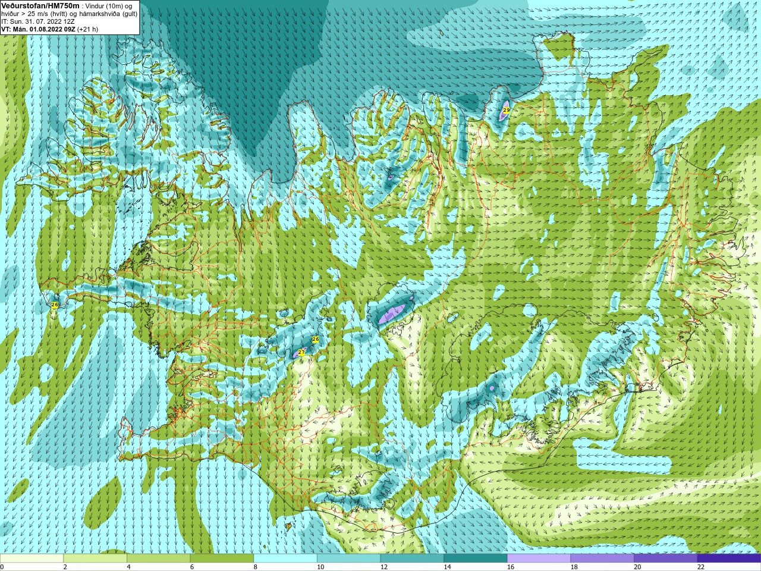Click the legend scale number 4

pos(128,567)
